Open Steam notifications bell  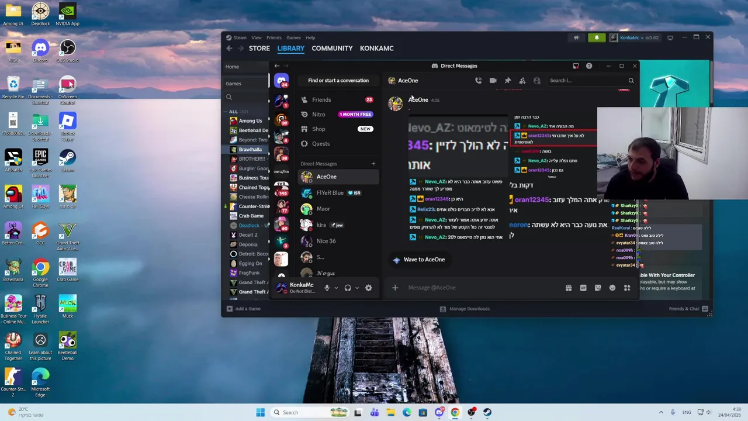click(x=597, y=38)
